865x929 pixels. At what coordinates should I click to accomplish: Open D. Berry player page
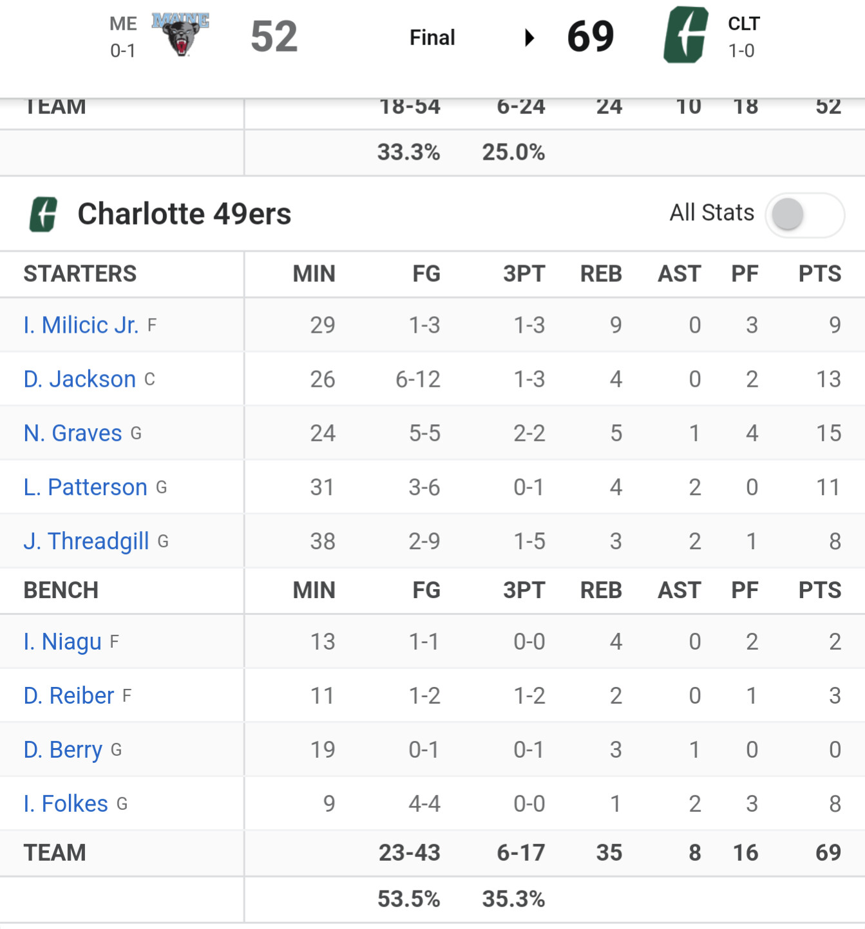62,750
